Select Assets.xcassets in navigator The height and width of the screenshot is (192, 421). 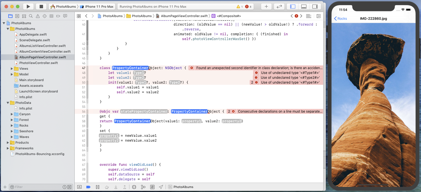tap(31, 86)
